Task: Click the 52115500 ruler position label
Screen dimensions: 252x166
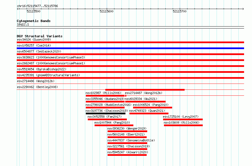Action: pos(33,11)
